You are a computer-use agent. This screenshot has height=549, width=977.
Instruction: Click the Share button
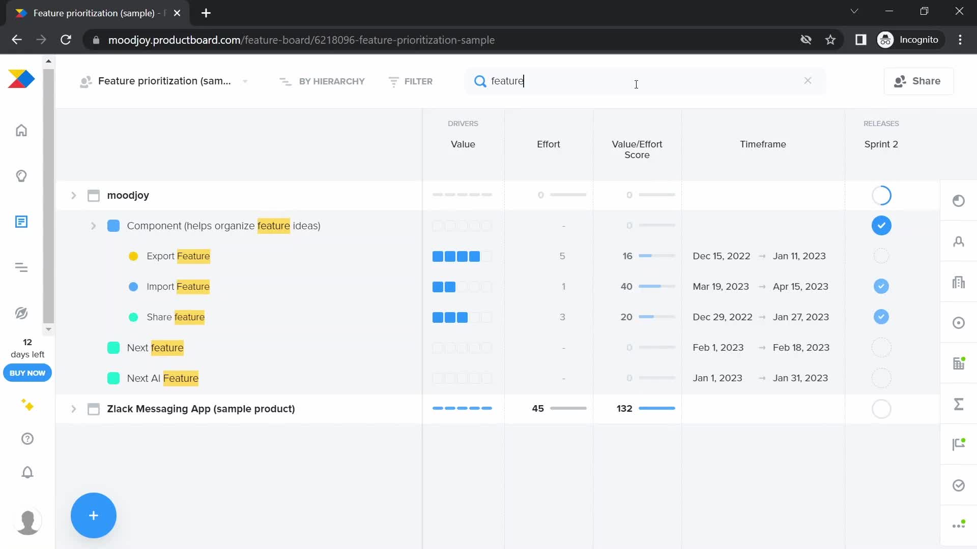coord(918,81)
